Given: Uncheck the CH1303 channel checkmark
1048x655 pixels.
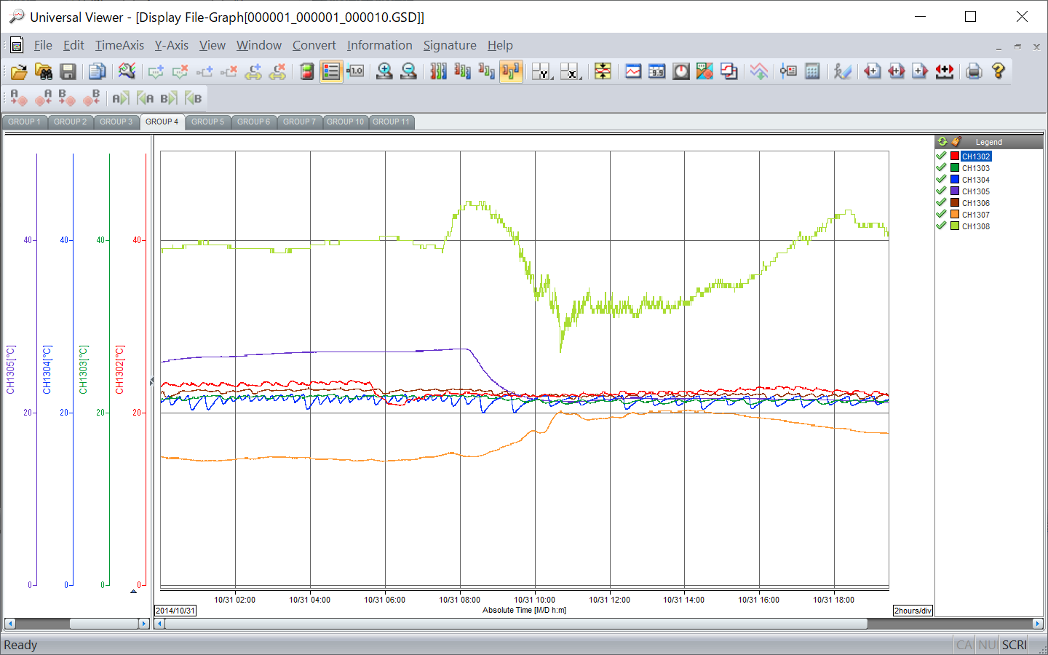Looking at the screenshot, I should (941, 168).
